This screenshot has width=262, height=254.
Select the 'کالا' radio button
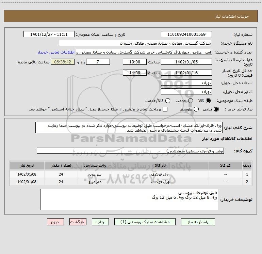[208, 101]
